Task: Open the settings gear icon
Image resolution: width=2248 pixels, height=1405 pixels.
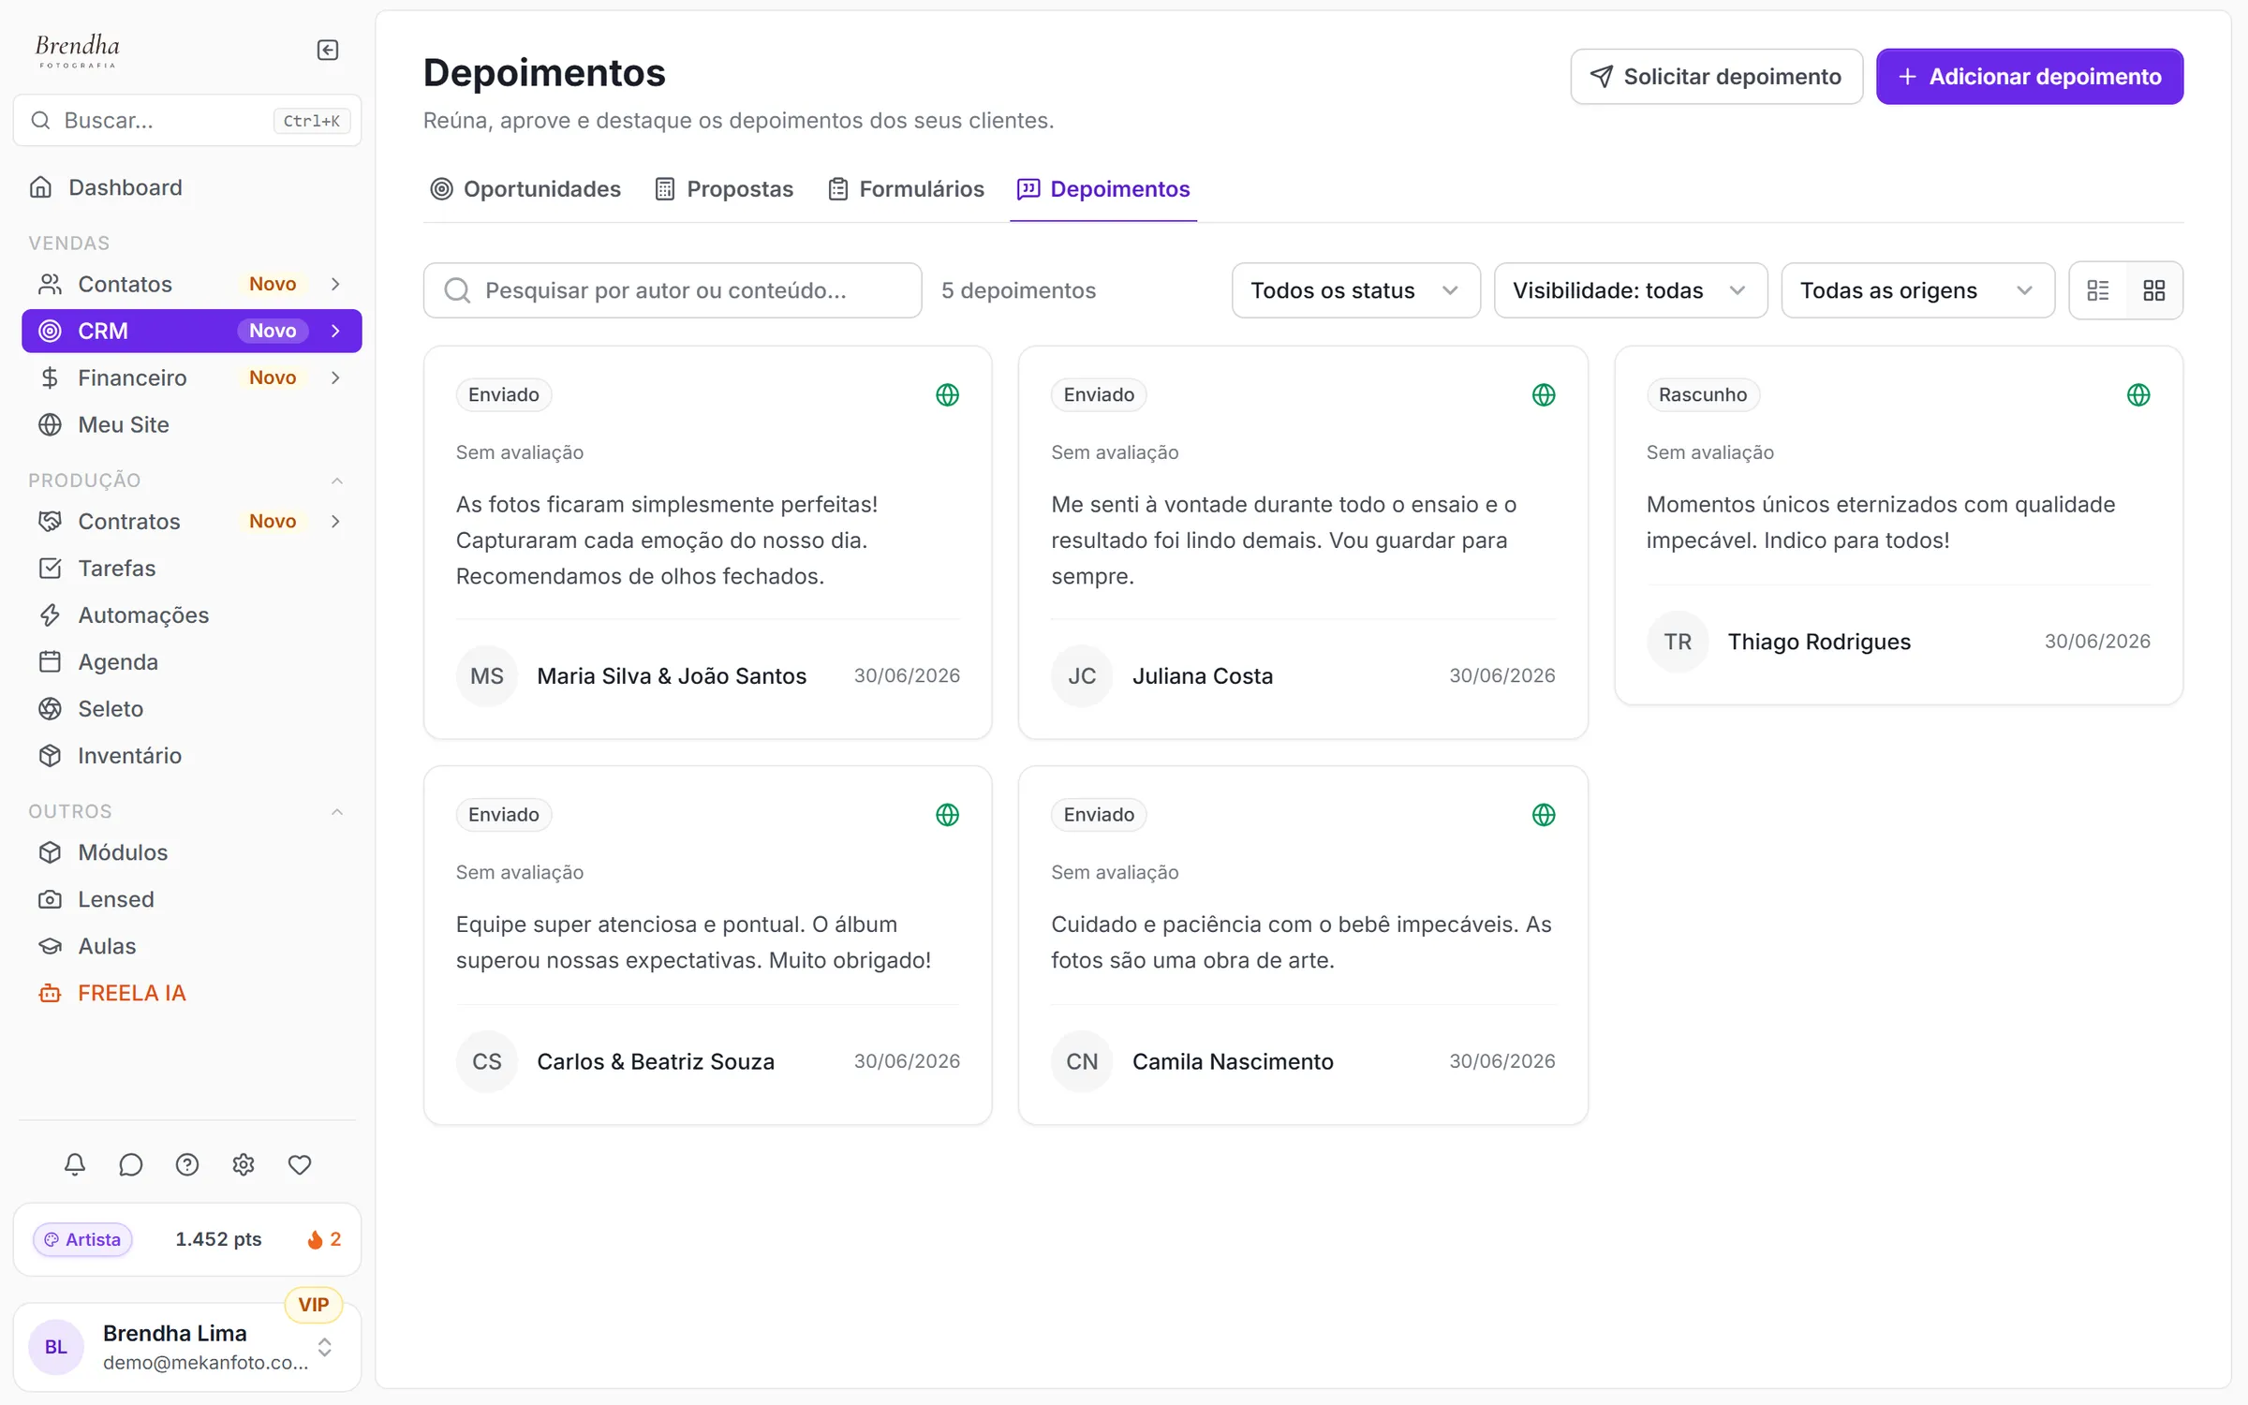Action: (x=244, y=1164)
